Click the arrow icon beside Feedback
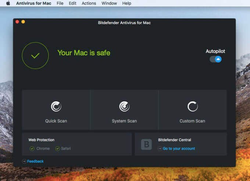This screenshot has height=181, width=250. coord(24,162)
